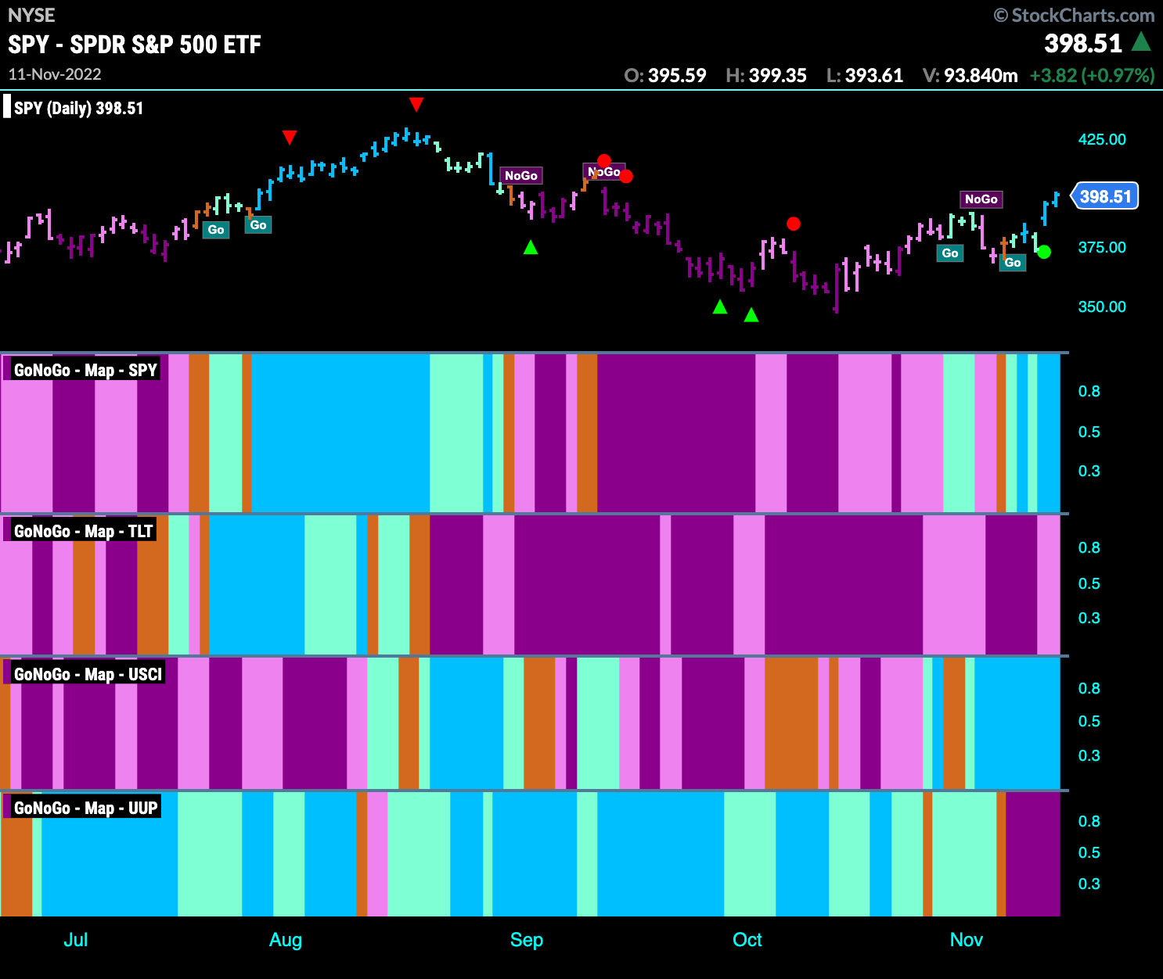Viewport: 1163px width, 979px height.
Task: Click the NYSE exchange label
Action: tap(31, 15)
